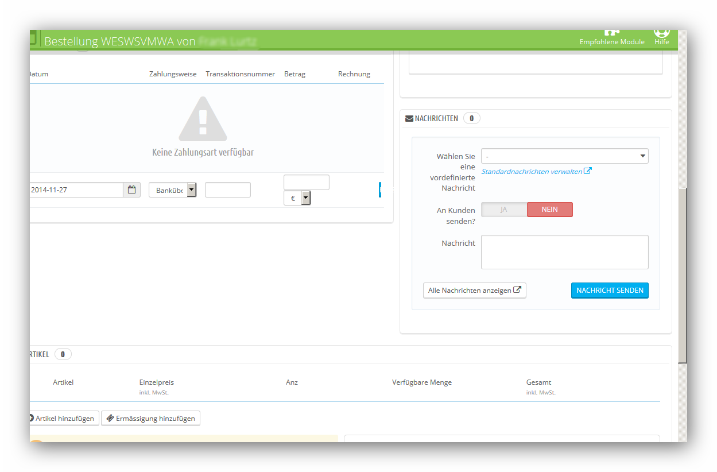Expand the predefined message dropdown
This screenshot has width=717, height=472.
pyautogui.click(x=565, y=156)
